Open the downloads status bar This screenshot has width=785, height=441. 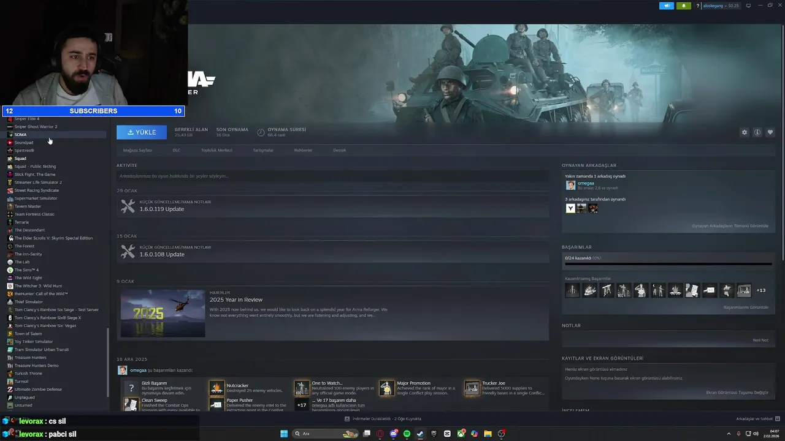tap(383, 419)
